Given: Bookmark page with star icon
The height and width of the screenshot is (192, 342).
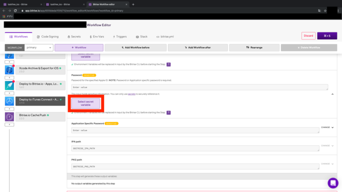Looking at the screenshot, I should click(325, 11).
